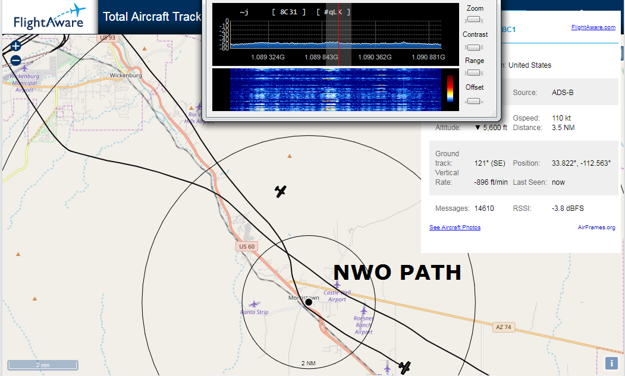Image resolution: width=625 pixels, height=376 pixels.
Task: Click the Castle Well Airport marker
Action: point(337,285)
